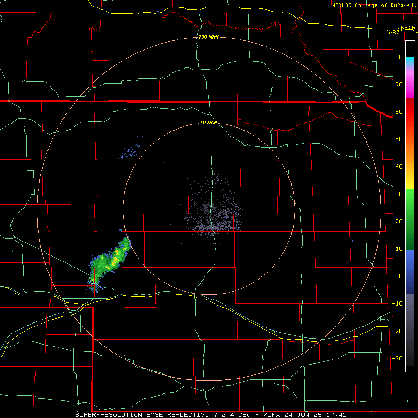
Task: Click the -10 value on the dBZ scale
Action: tap(397, 304)
